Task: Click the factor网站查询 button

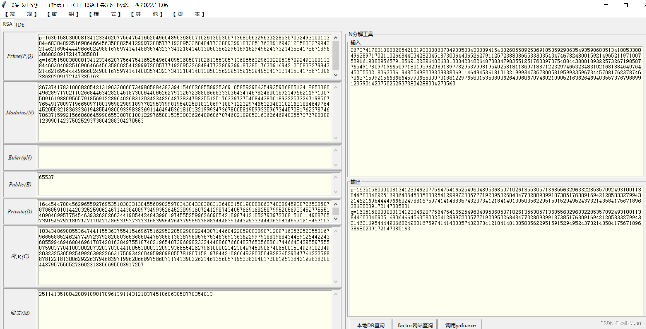Action: point(415,325)
